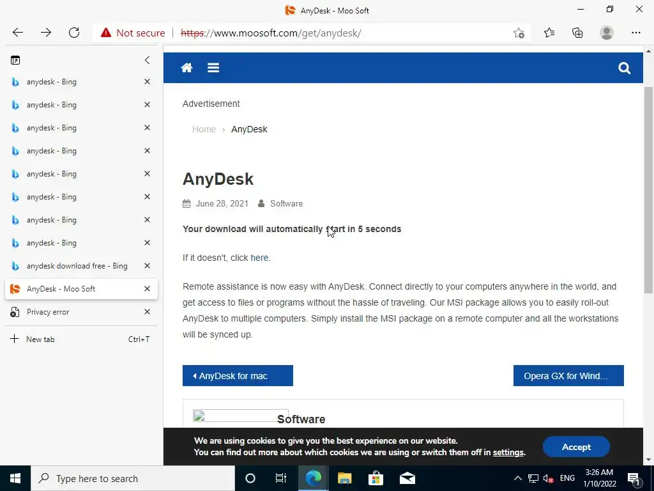Select the AnyDesk - Moo Soft tab
Screen dimensions: 654x491
[81, 289]
